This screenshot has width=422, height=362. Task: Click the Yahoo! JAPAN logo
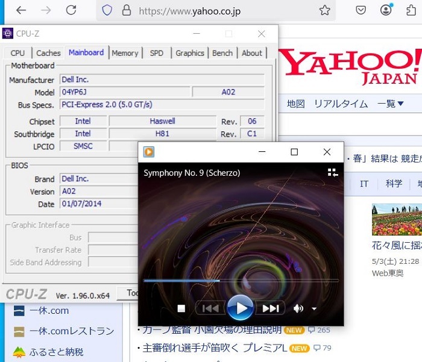tap(350, 66)
